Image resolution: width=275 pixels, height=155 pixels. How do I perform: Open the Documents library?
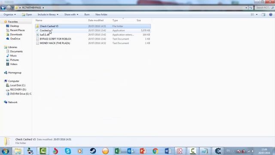(16, 52)
